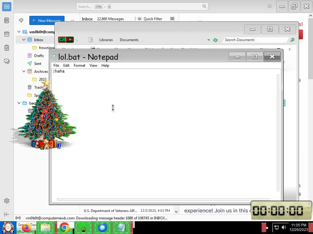Image resolution: width=313 pixels, height=234 pixels.
Task: Toggle Quick Filter bar
Action: (x=150, y=19)
